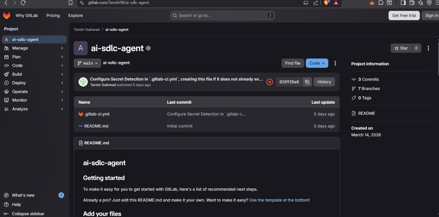Open the project actions kebab menu by Star
439x217 pixels.
click(x=428, y=48)
